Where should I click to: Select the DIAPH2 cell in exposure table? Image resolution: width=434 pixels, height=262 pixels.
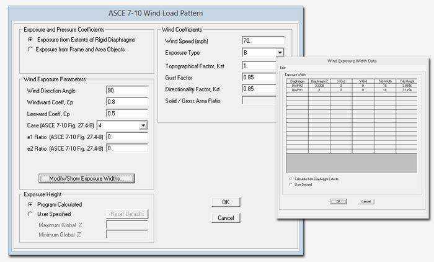click(x=297, y=86)
